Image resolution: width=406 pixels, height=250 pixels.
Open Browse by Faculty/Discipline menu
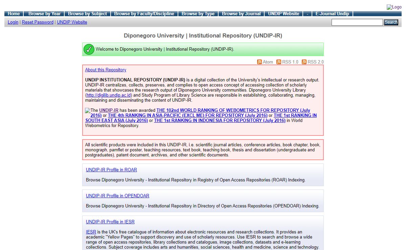[144, 14]
